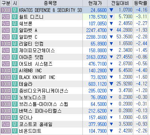Click the change rate -2.26
Viewport: 150px width, 135px height.
[x=141, y=131]
